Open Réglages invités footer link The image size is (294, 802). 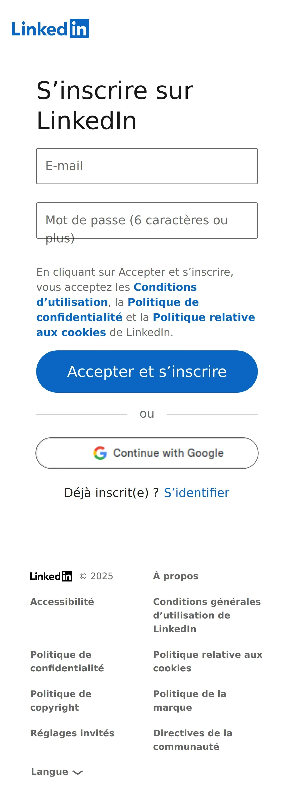pyautogui.click(x=72, y=733)
